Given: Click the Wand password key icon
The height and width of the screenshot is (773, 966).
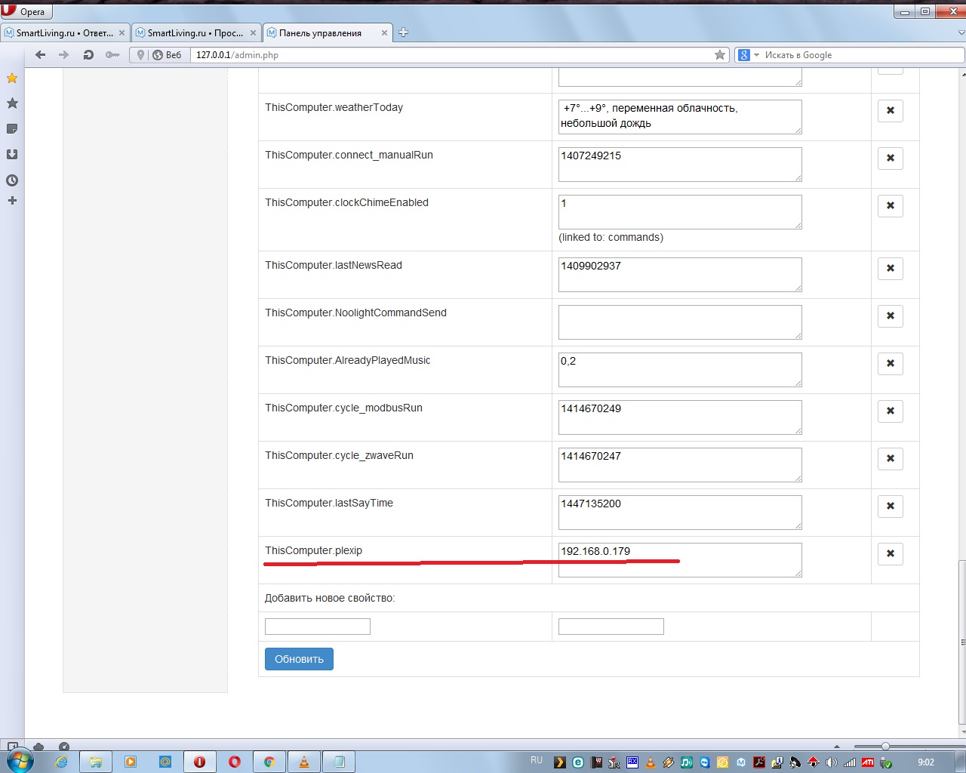Looking at the screenshot, I should point(112,54).
